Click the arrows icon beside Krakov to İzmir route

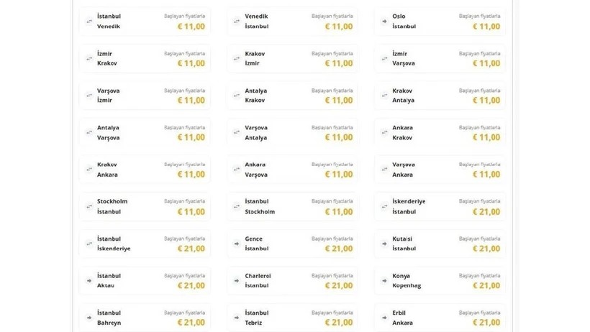point(237,58)
